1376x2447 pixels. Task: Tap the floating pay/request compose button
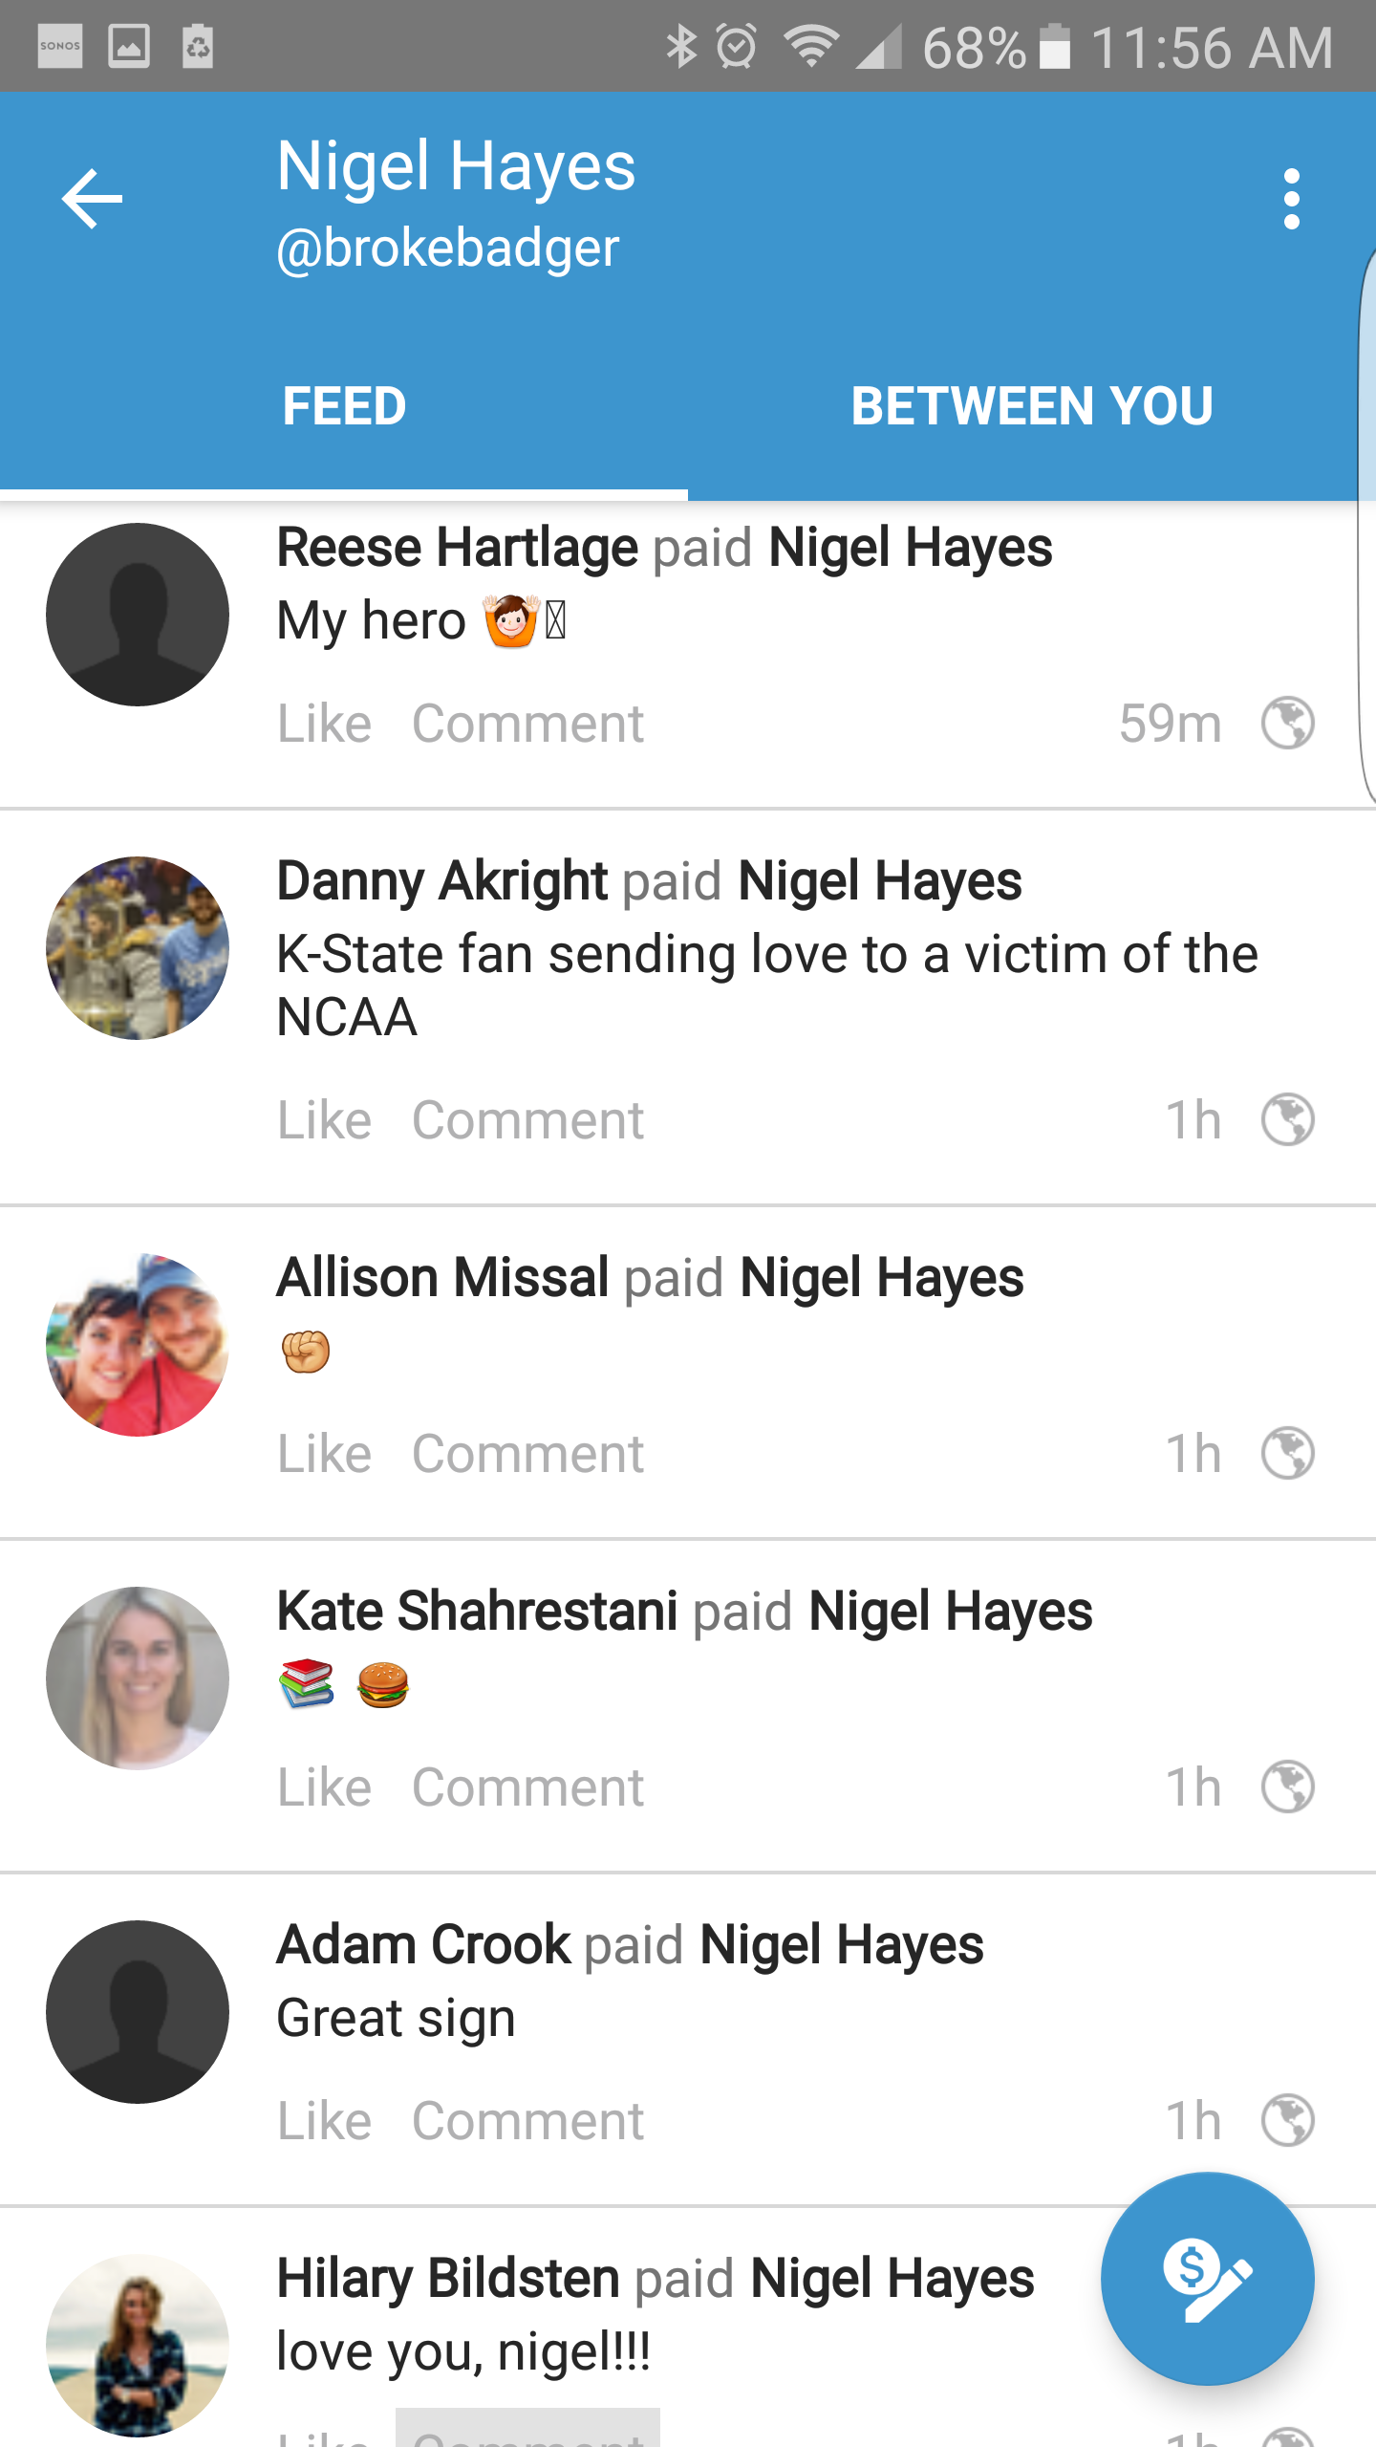[x=1207, y=2278]
